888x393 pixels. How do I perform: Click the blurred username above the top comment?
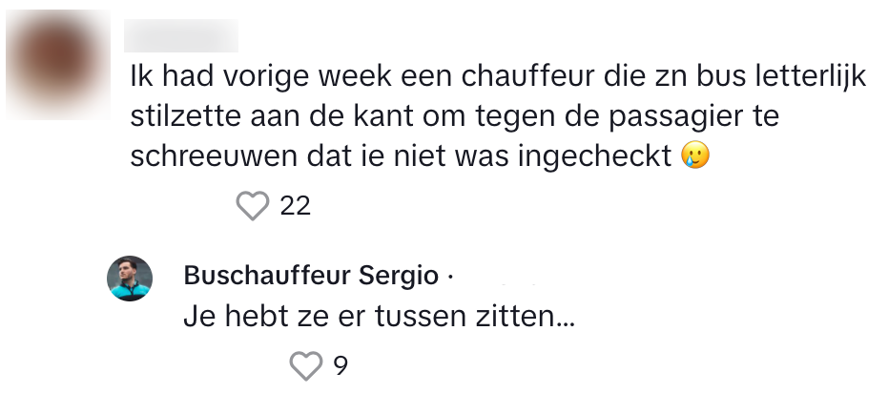[181, 36]
